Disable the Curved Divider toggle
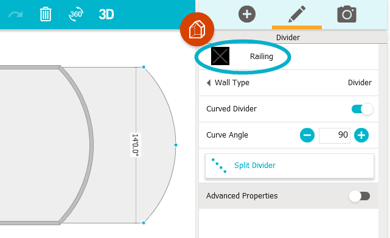The height and width of the screenshot is (238, 390). [x=362, y=109]
